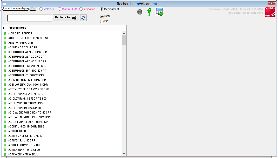The width and height of the screenshot is (278, 158).
Task: Click green dot beside ACTISKENAN 10MG GELU
Action: (5, 150)
